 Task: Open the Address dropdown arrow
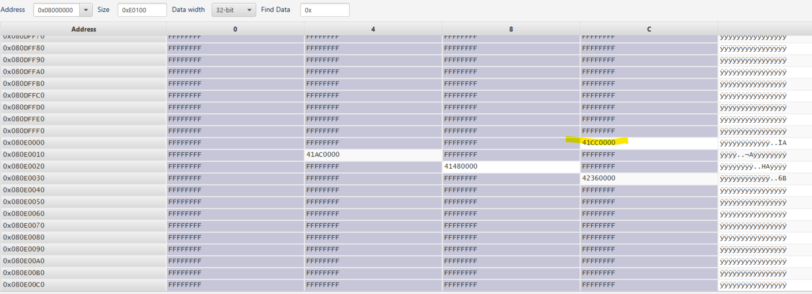tap(86, 10)
